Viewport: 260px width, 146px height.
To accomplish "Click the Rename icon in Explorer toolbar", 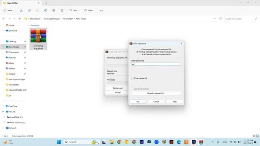I will [45, 10].
